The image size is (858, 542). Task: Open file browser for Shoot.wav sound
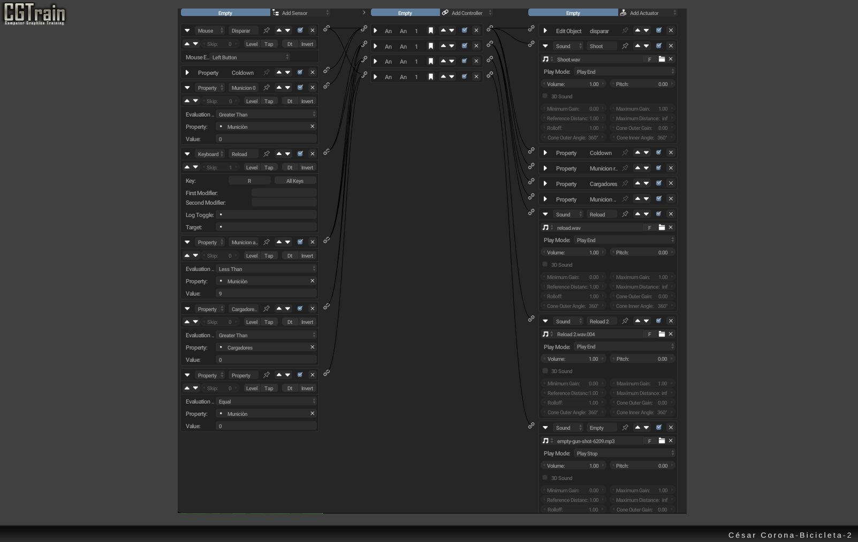[x=662, y=59]
